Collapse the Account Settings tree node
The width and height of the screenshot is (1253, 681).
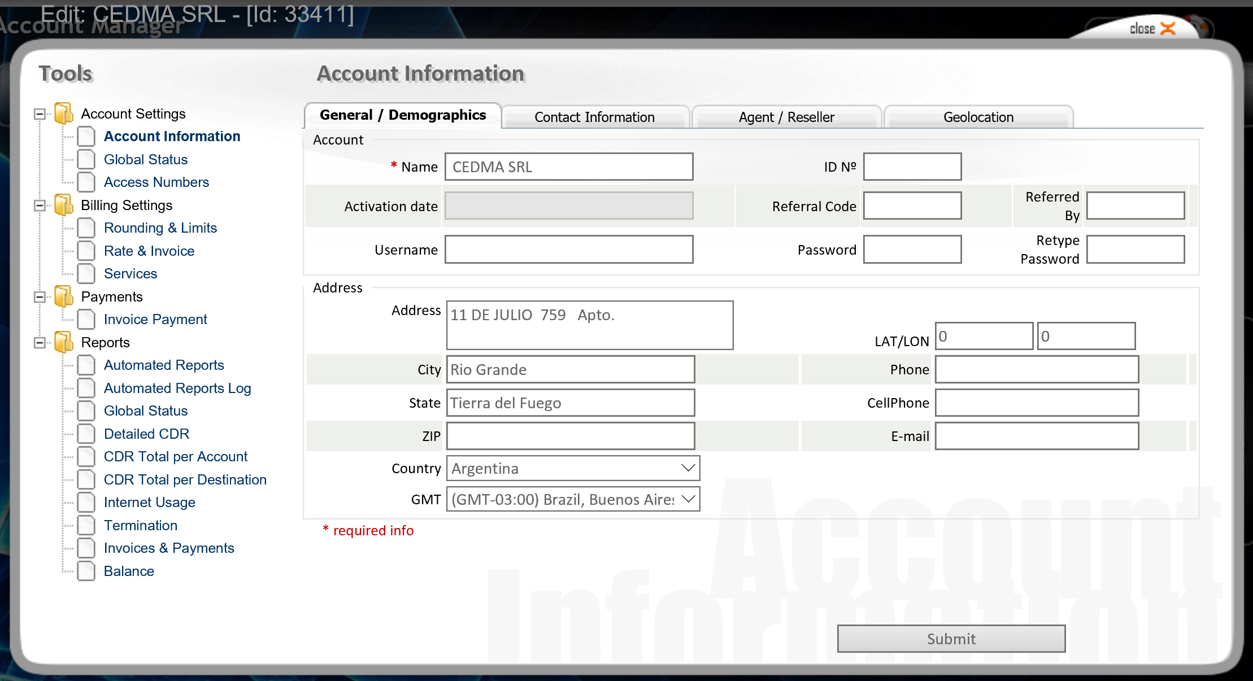[40, 114]
